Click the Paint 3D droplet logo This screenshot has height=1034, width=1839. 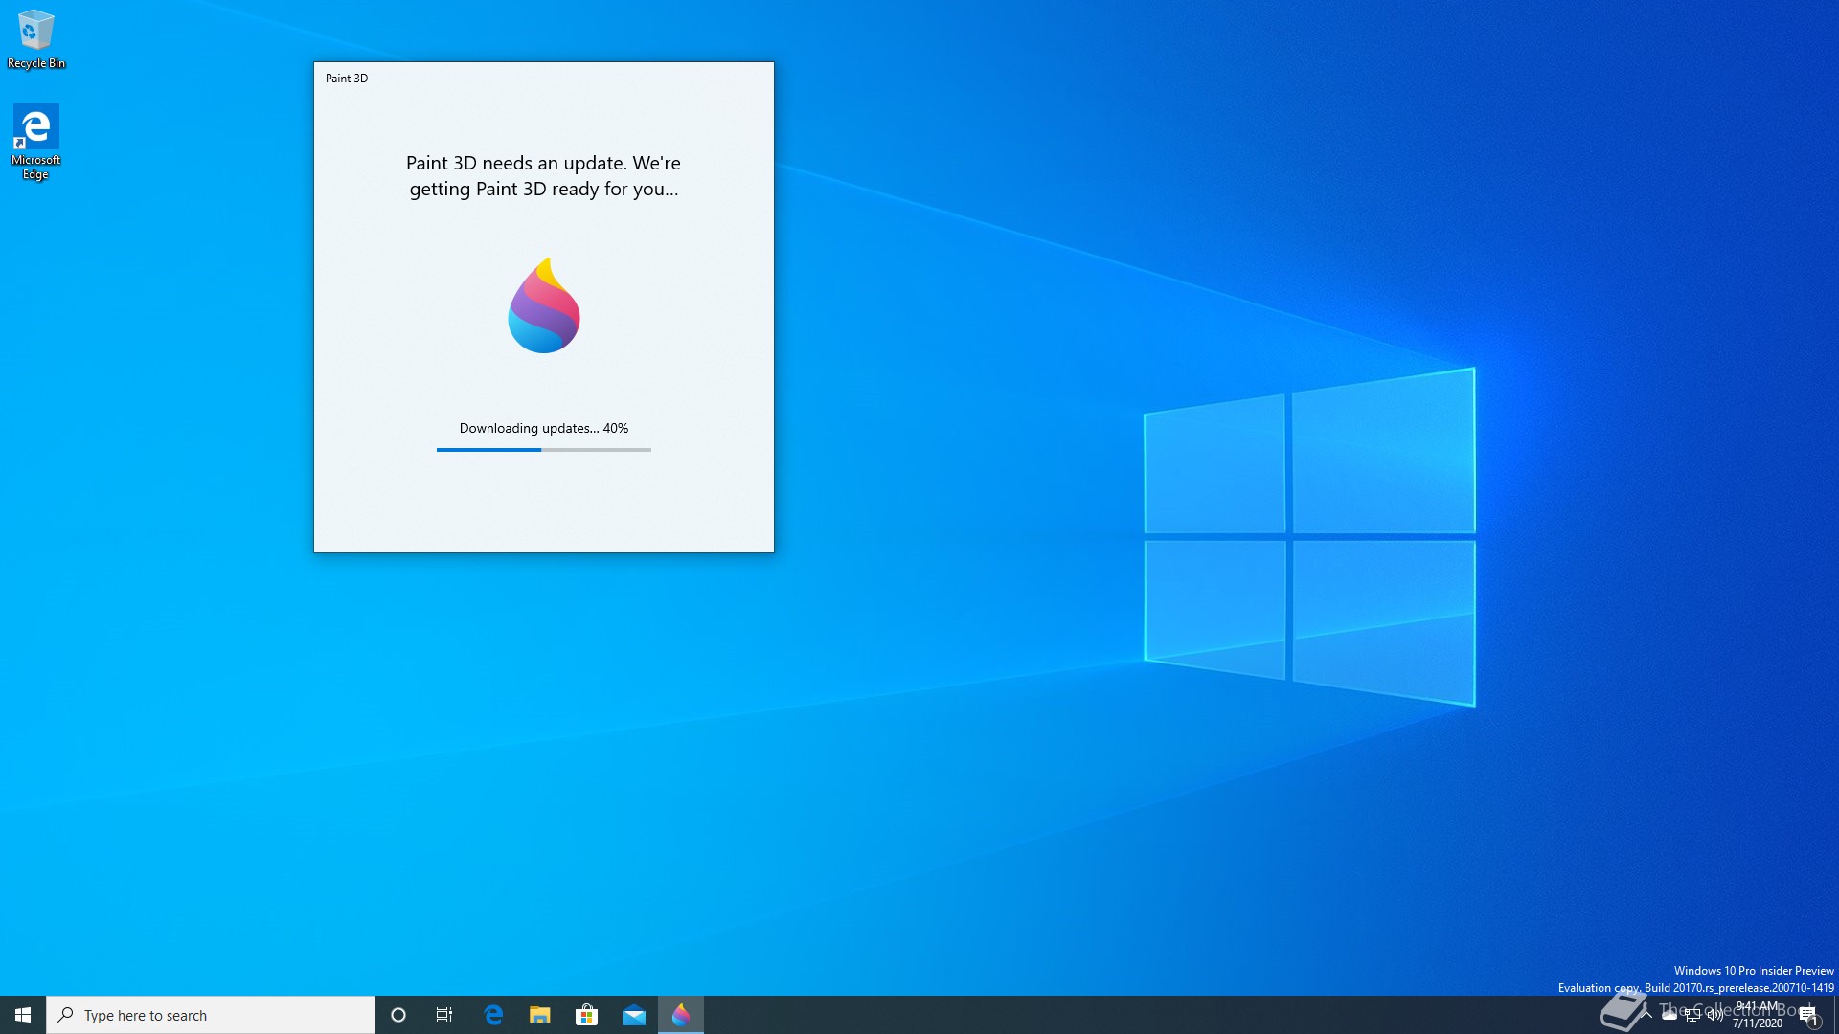543,305
